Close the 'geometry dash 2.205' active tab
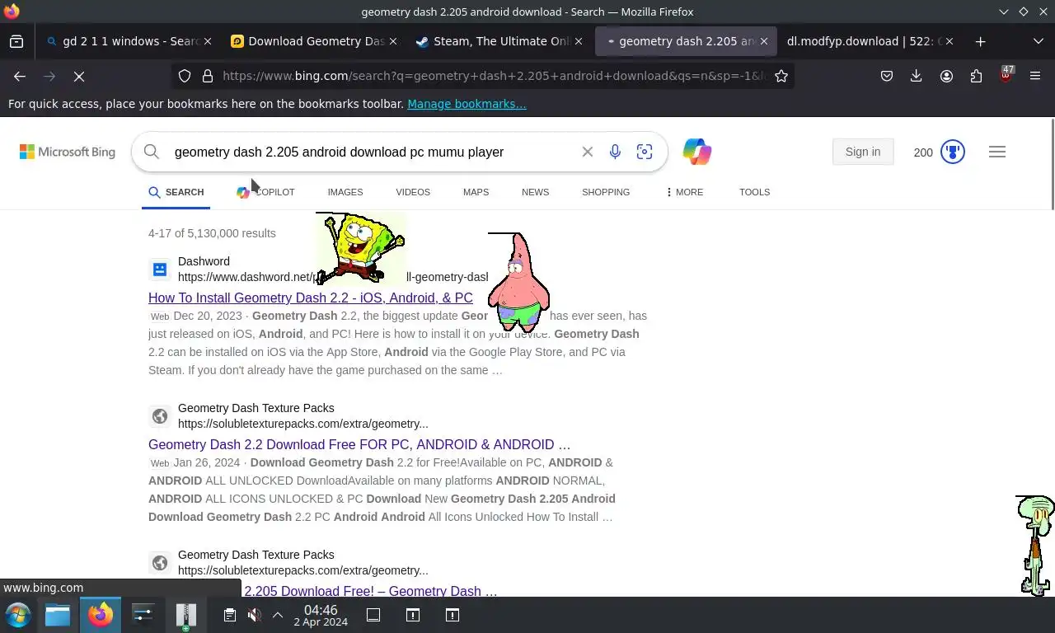This screenshot has height=633, width=1055. pos(765,41)
